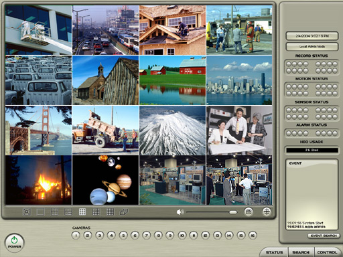Select the old wooden church feed
The image size is (343, 257).
tap(105, 80)
